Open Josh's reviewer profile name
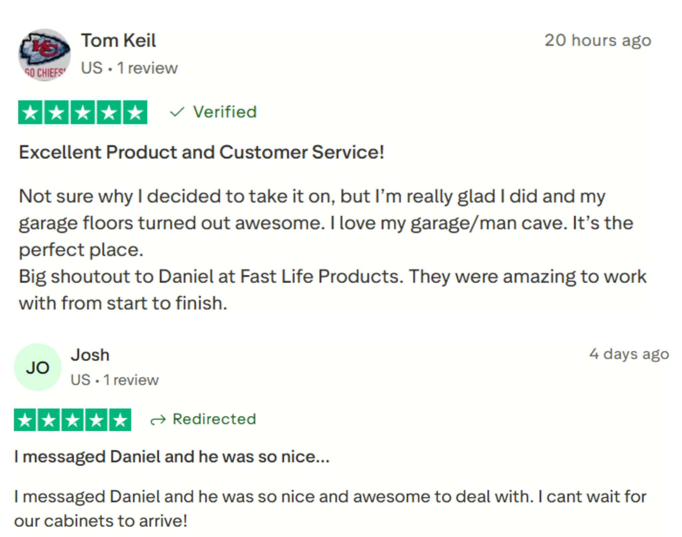682x537 pixels. pos(90,355)
